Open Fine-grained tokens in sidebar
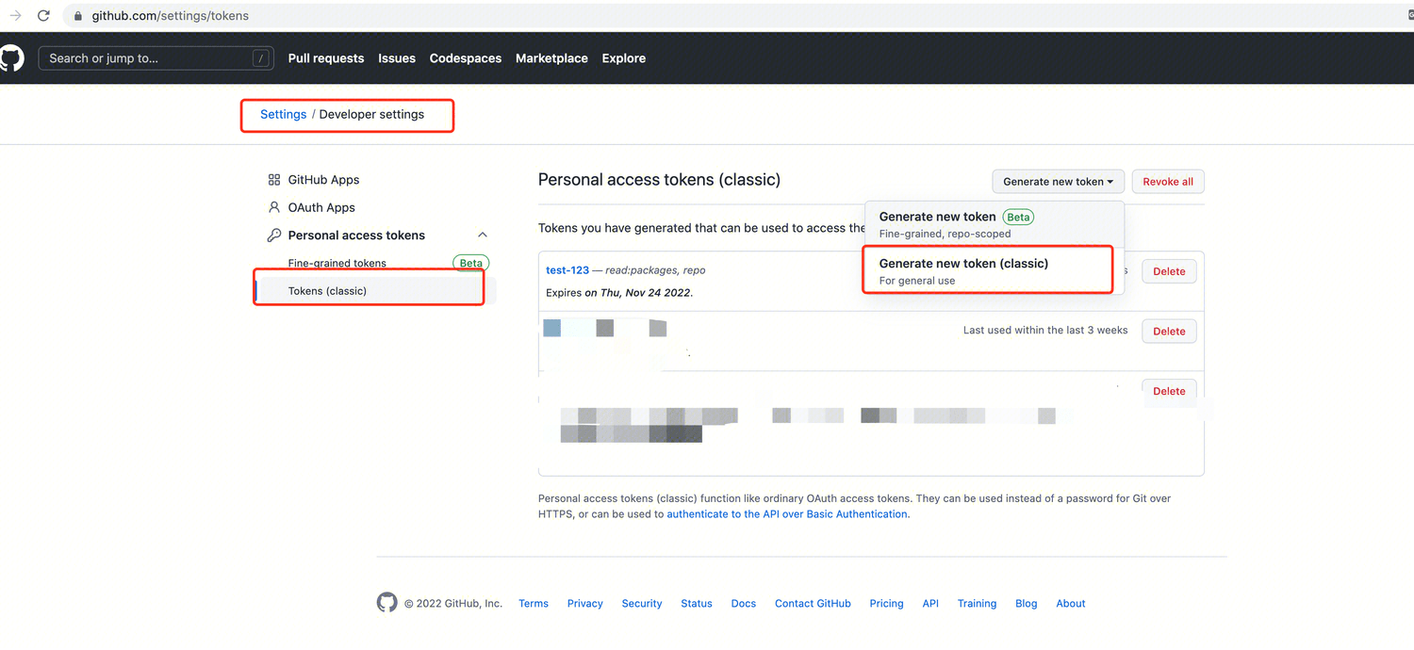1414x650 pixels. pyautogui.click(x=337, y=264)
